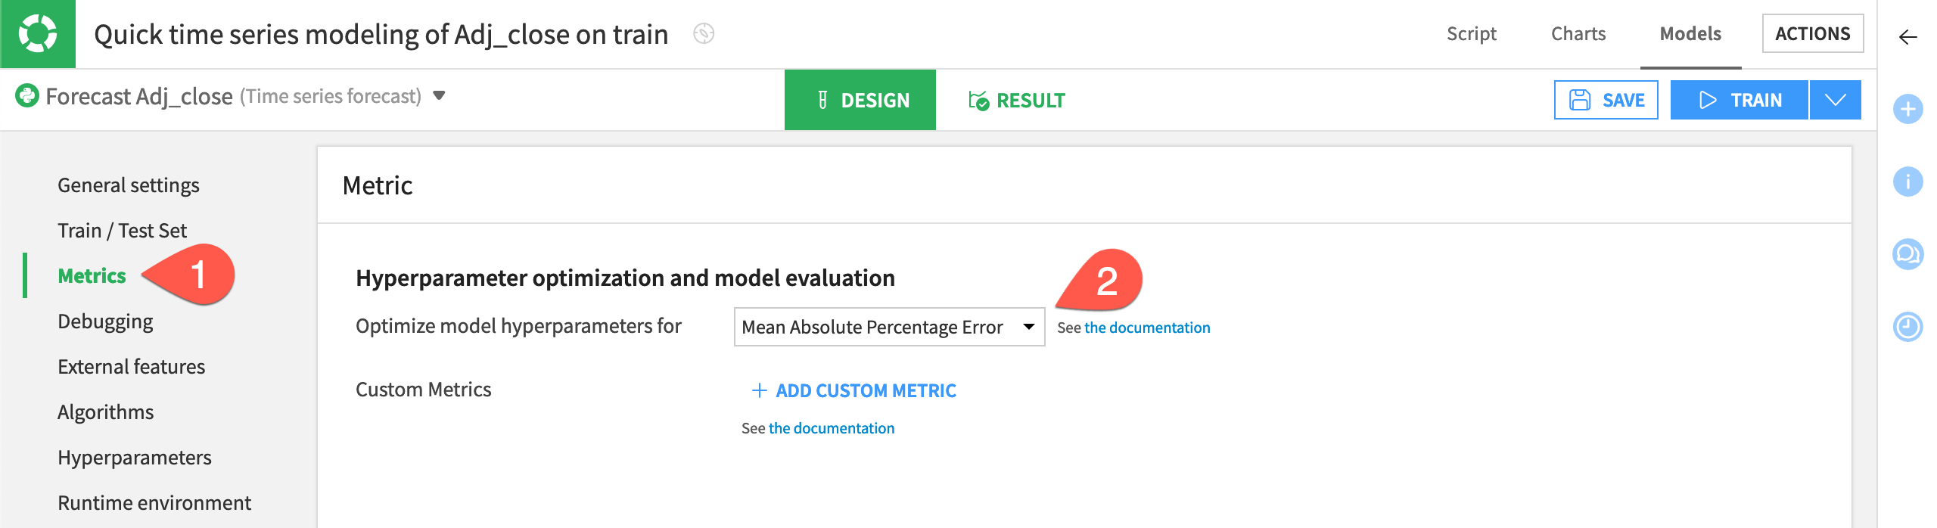The image size is (1937, 528).
Task: Switch to the Models tab
Action: pyautogui.click(x=1690, y=34)
